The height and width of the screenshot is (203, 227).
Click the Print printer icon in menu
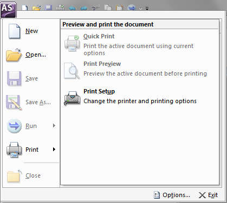point(14,150)
